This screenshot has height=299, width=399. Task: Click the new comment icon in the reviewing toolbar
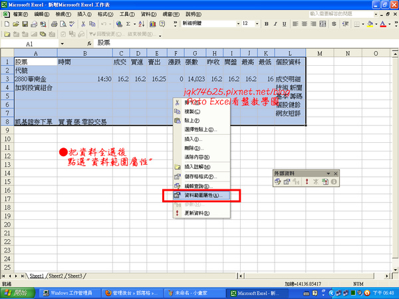pyautogui.click(x=7, y=34)
